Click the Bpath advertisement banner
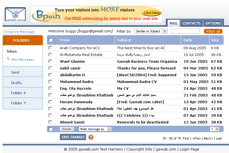Viewport: 229px width, 153px height. click(96, 14)
